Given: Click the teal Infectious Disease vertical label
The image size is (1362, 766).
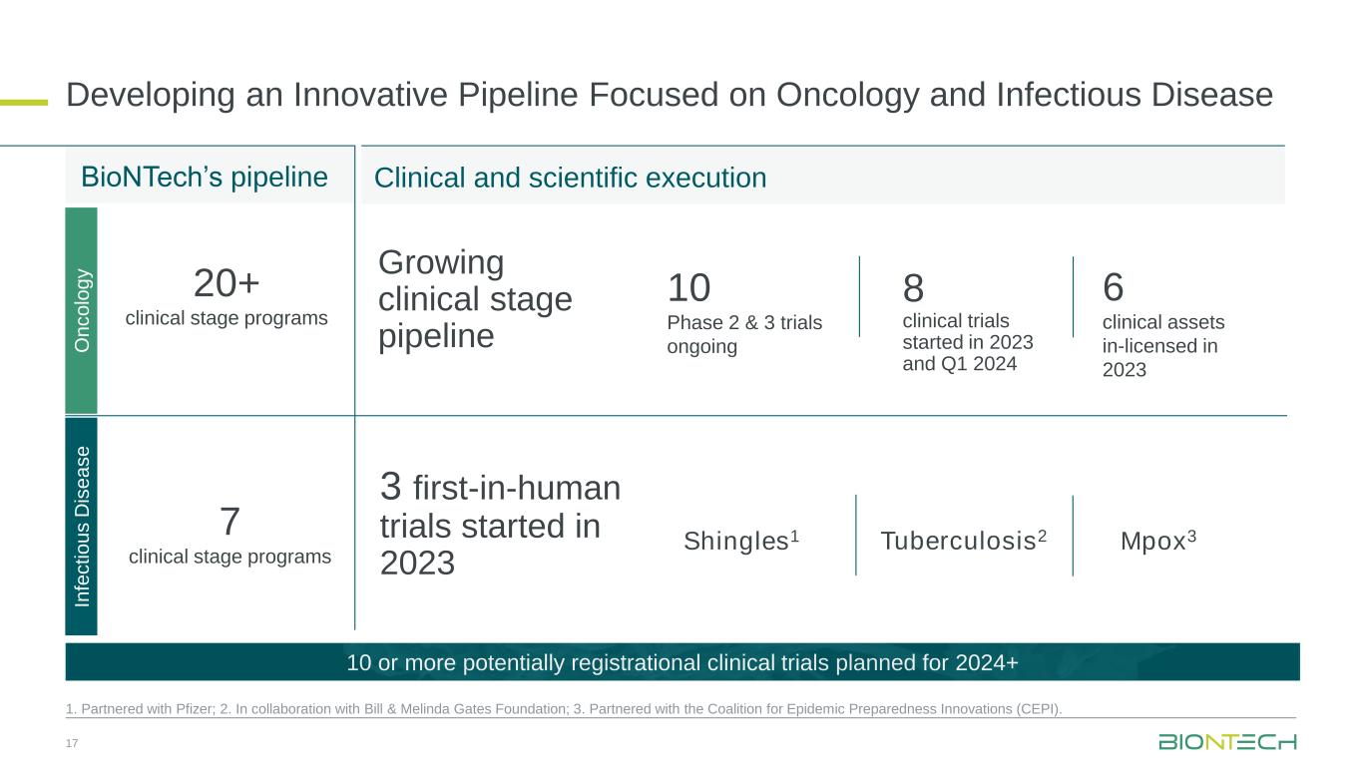Looking at the screenshot, I should coord(82,526).
